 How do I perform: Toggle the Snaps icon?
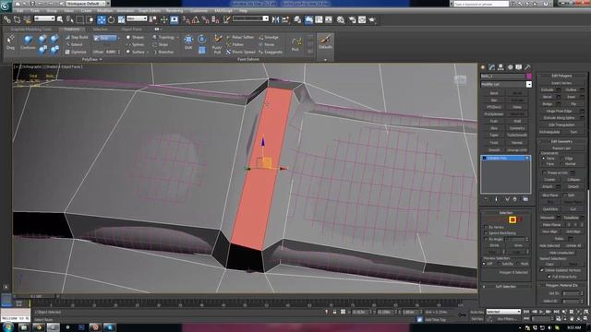coord(186,19)
